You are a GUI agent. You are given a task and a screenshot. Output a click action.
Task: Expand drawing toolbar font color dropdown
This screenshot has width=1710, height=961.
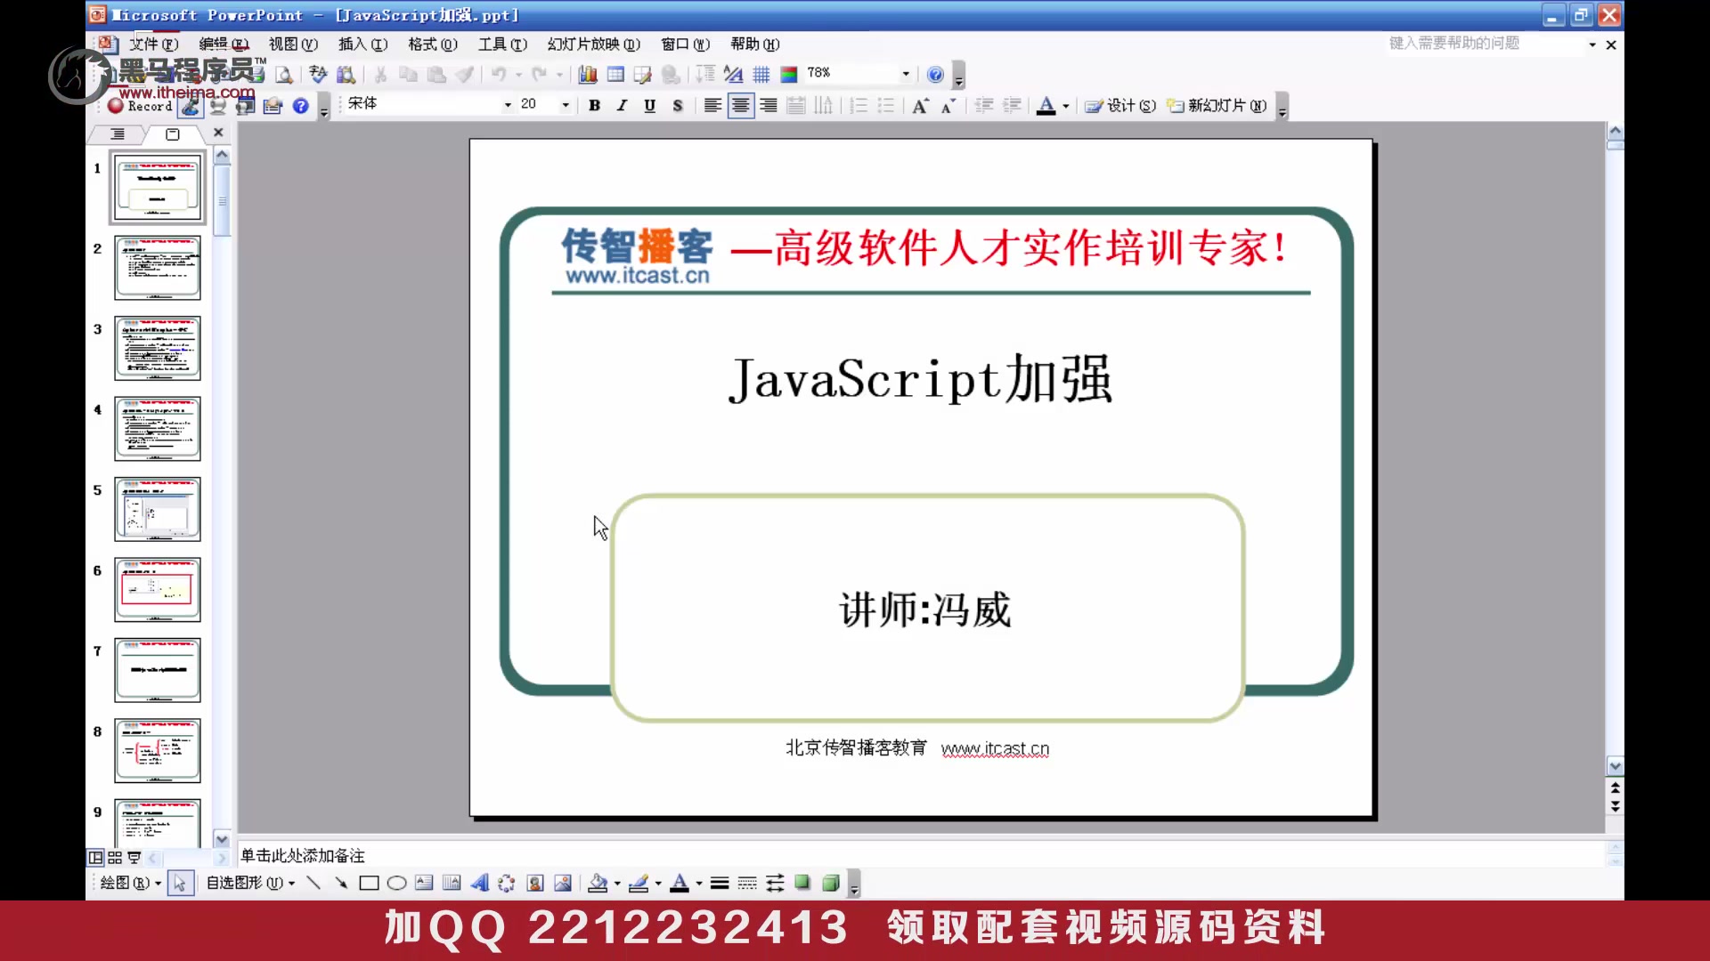pos(699,884)
